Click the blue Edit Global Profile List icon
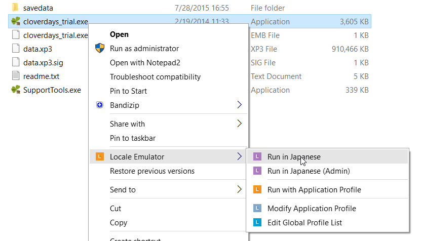 (x=257, y=223)
